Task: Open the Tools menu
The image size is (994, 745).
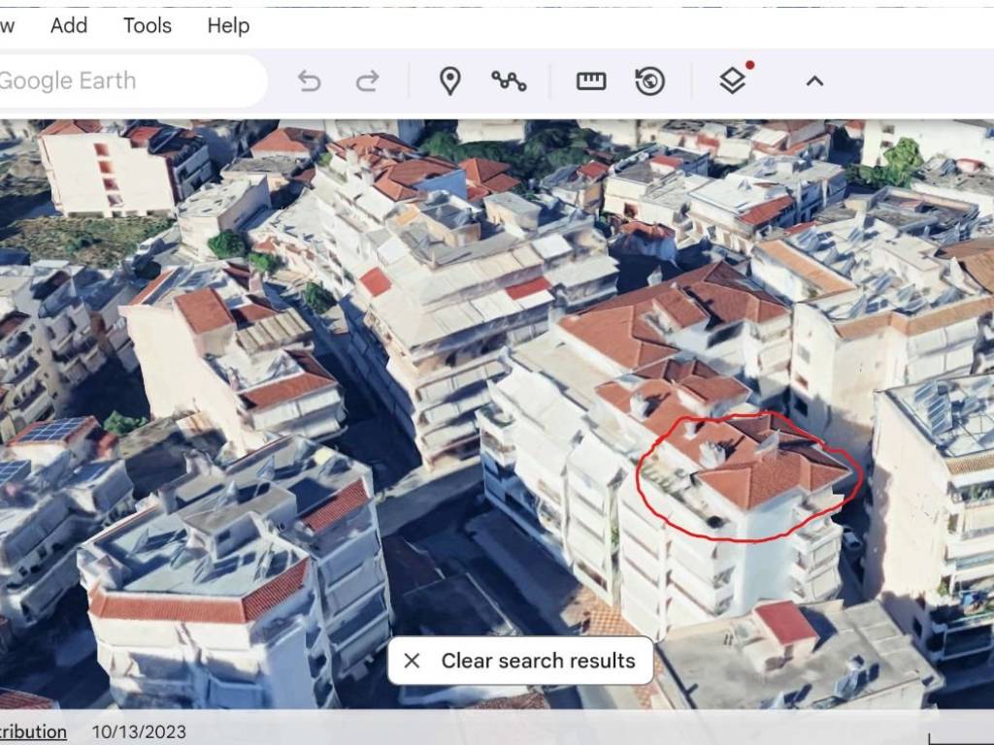Action: coord(147,26)
